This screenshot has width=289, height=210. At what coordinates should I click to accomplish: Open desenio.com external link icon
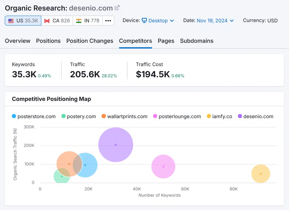pyautogui.click(x=117, y=8)
